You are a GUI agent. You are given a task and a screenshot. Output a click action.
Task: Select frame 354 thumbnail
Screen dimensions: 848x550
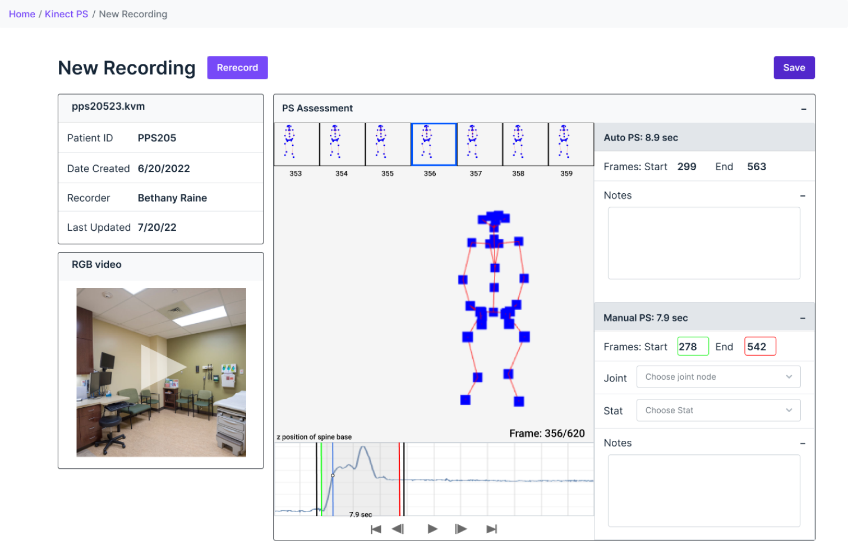pyautogui.click(x=342, y=145)
